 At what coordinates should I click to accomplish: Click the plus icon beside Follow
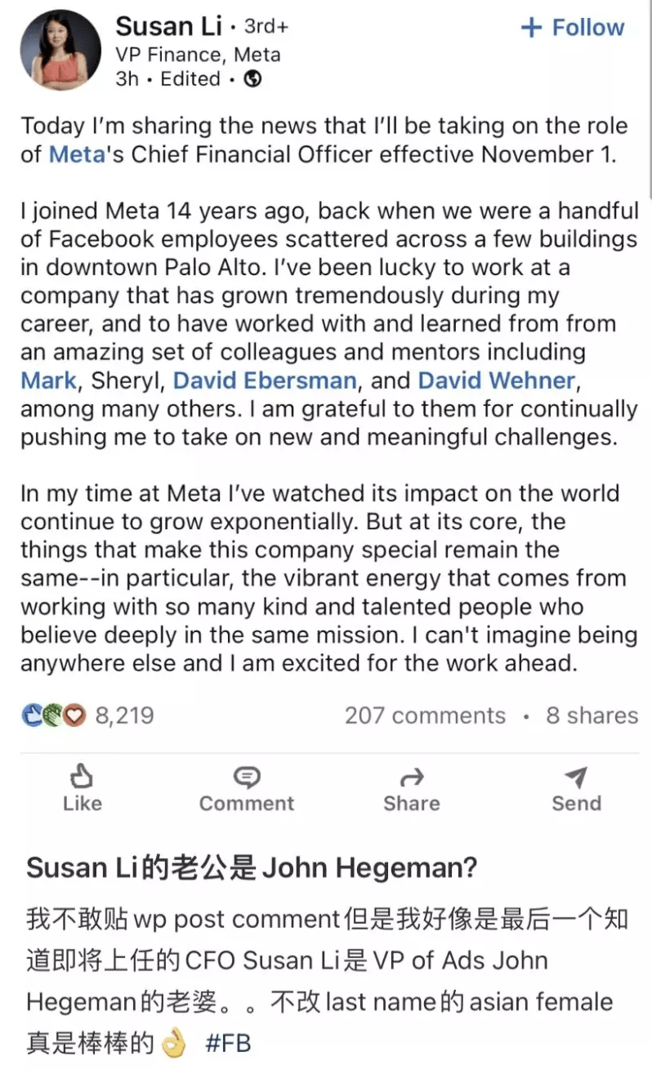pyautogui.click(x=531, y=27)
